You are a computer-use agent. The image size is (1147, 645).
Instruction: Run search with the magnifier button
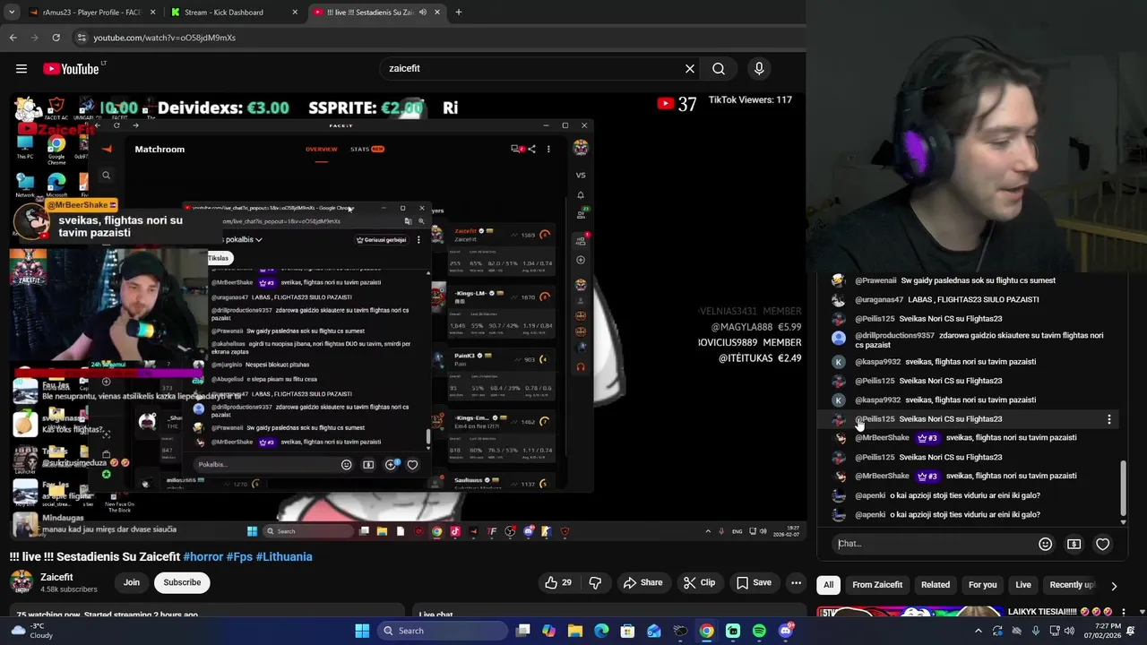click(719, 69)
